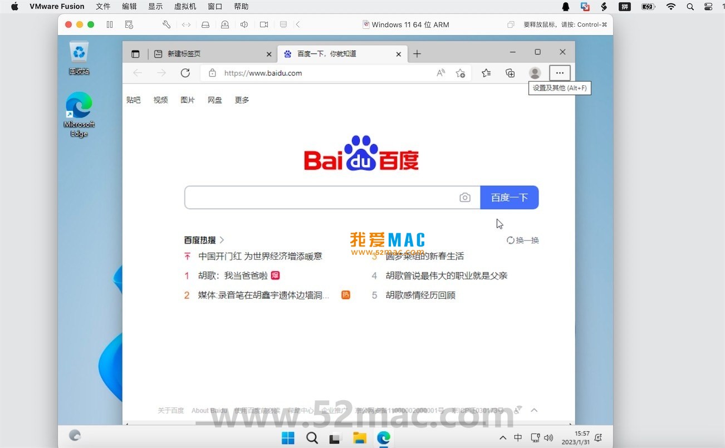Open a new Edge tab with plus button
Screen dimensions: 725x448
point(417,53)
